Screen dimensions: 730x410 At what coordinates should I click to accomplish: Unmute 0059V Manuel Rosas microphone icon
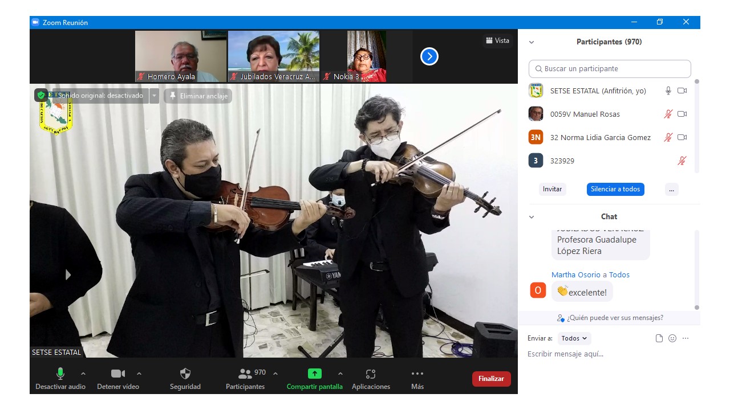pos(668,114)
